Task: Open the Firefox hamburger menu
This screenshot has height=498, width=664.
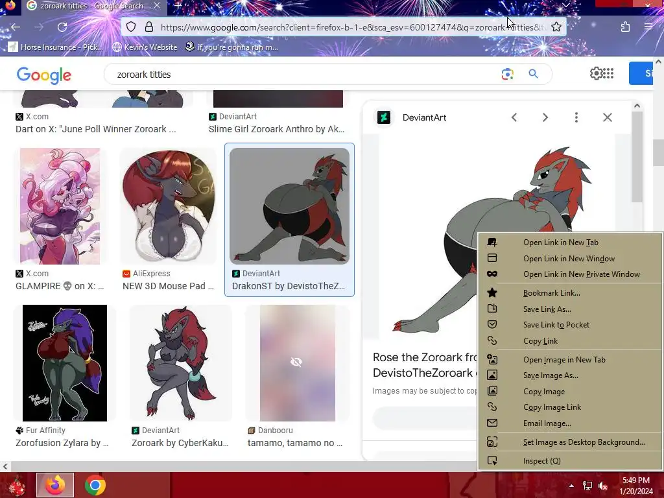Action: 648,27
